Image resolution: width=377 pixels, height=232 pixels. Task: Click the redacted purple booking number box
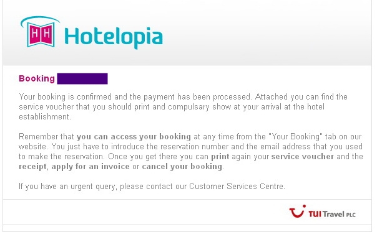coord(82,78)
